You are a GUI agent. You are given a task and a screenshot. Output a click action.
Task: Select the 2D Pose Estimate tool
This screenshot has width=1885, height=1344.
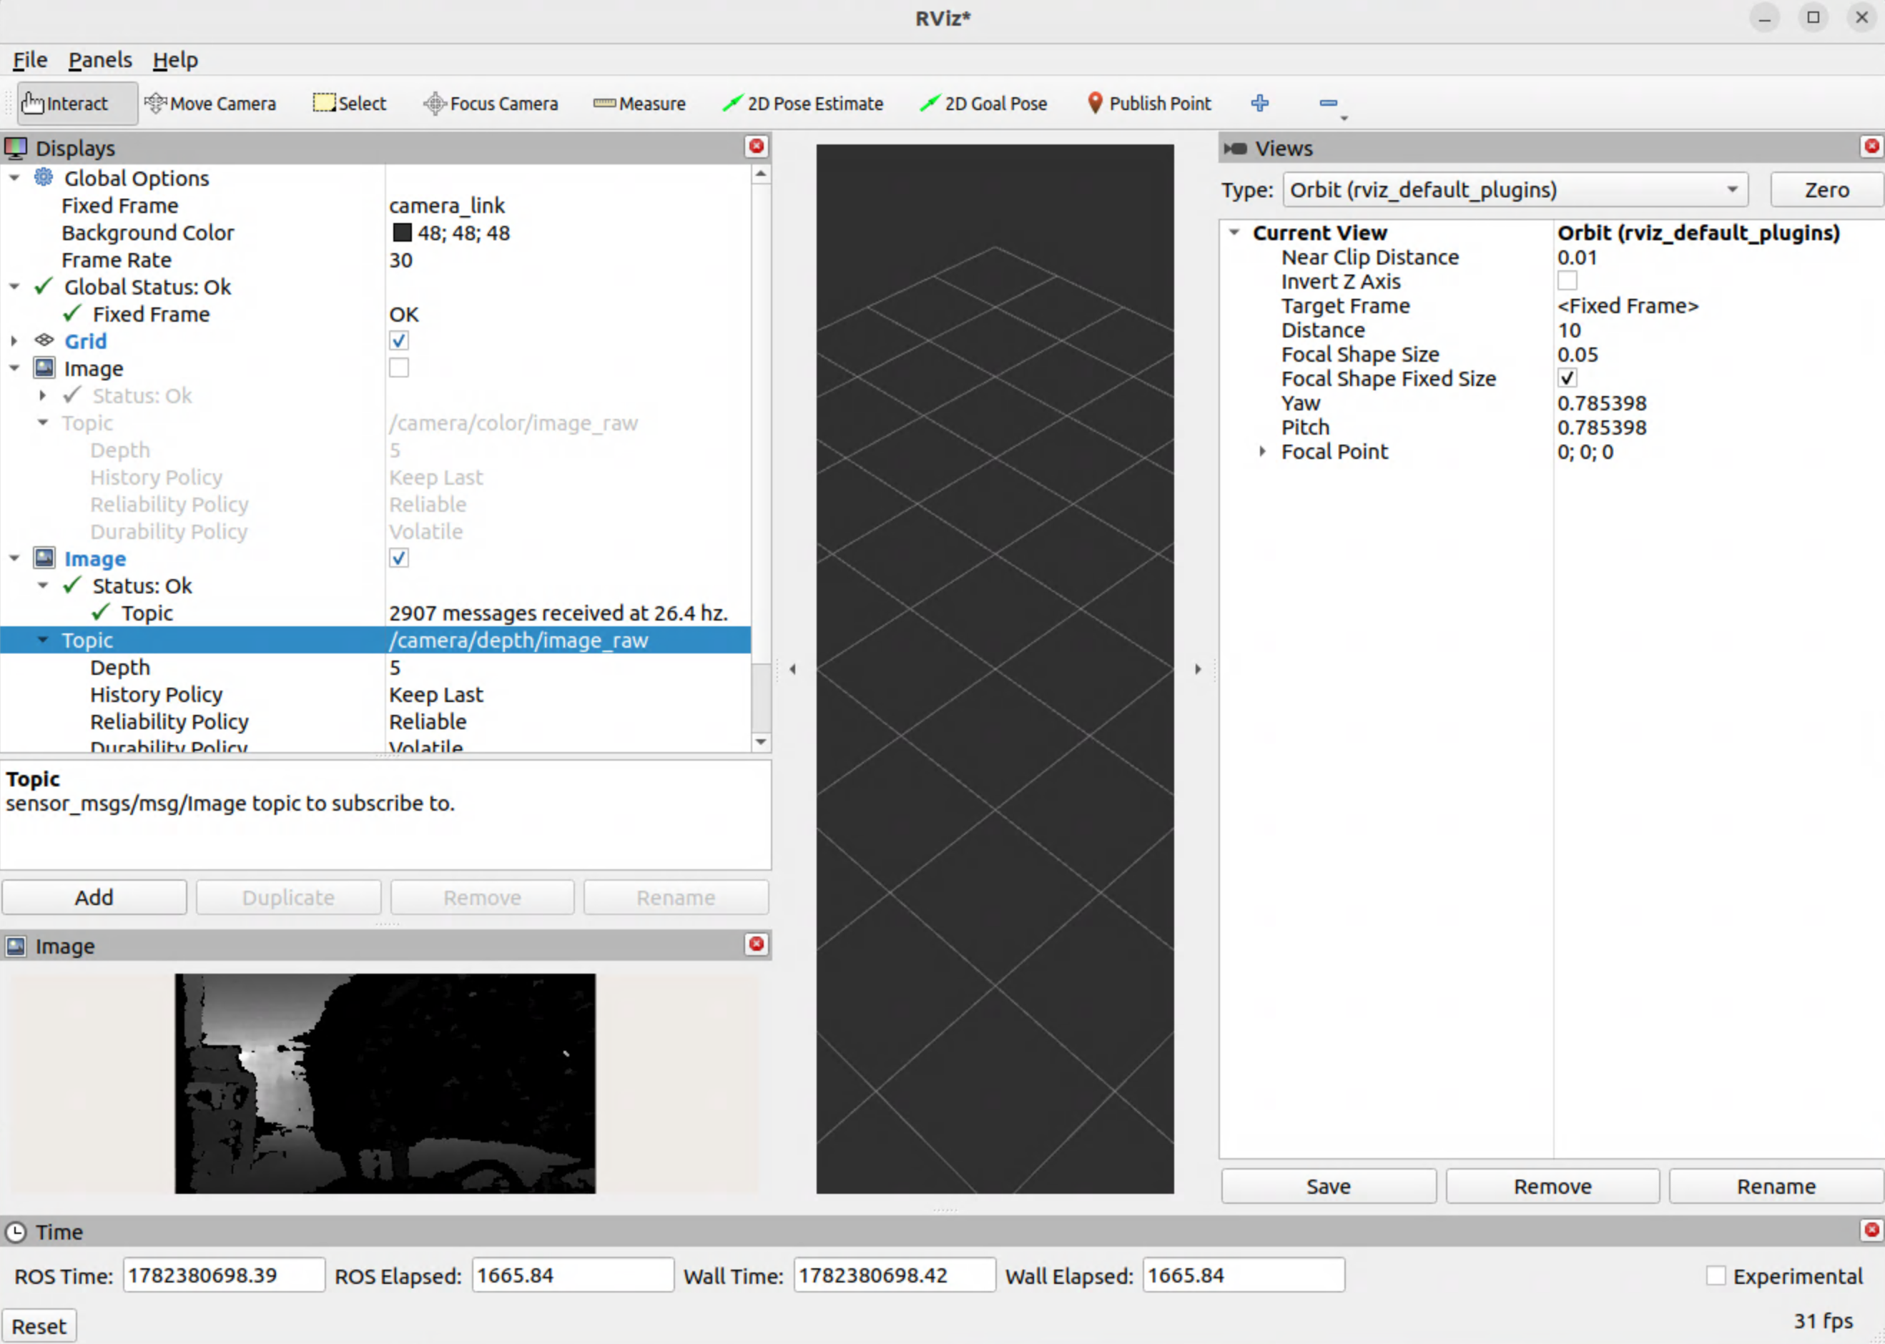point(802,104)
